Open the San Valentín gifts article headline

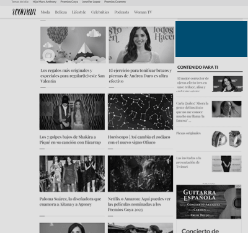pyautogui.click(x=73, y=76)
